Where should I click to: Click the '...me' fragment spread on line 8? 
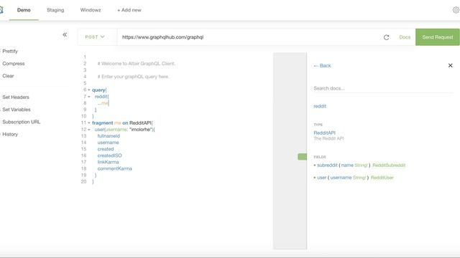[x=103, y=103]
